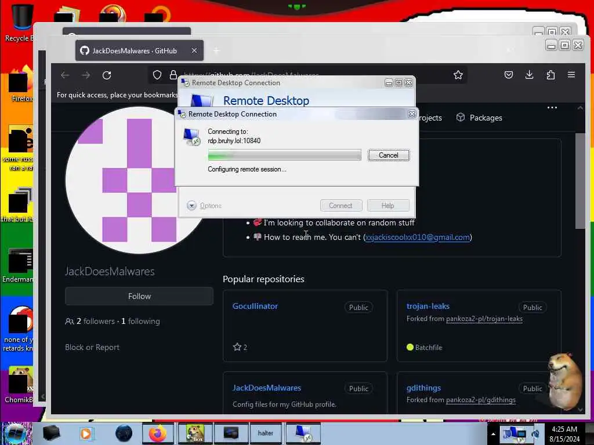The width and height of the screenshot is (594, 445).
Task: Open the trojan-leaks repository
Action: pyautogui.click(x=428, y=306)
